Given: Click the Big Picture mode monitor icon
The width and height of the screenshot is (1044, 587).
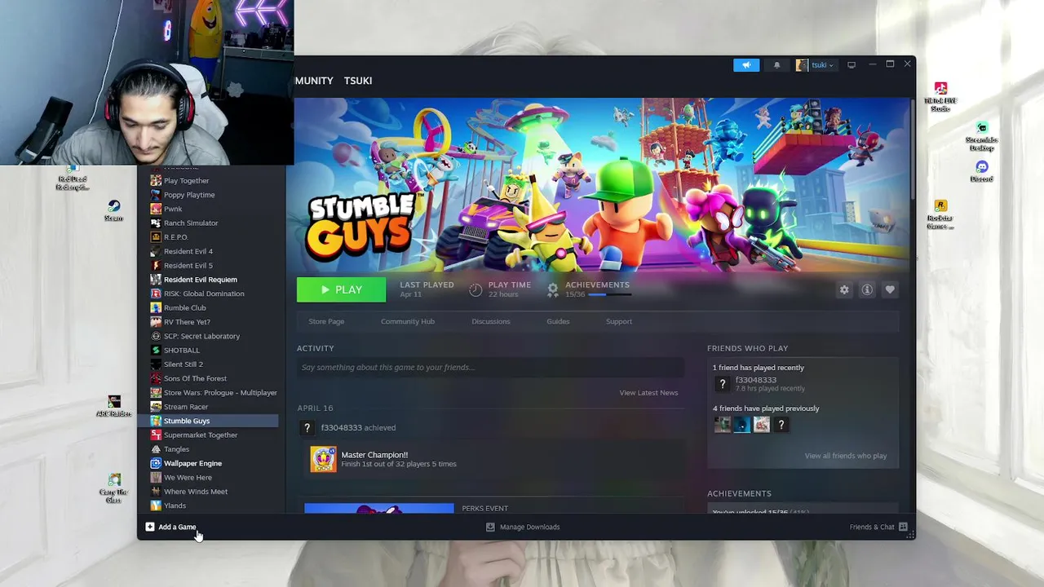Looking at the screenshot, I should (852, 65).
